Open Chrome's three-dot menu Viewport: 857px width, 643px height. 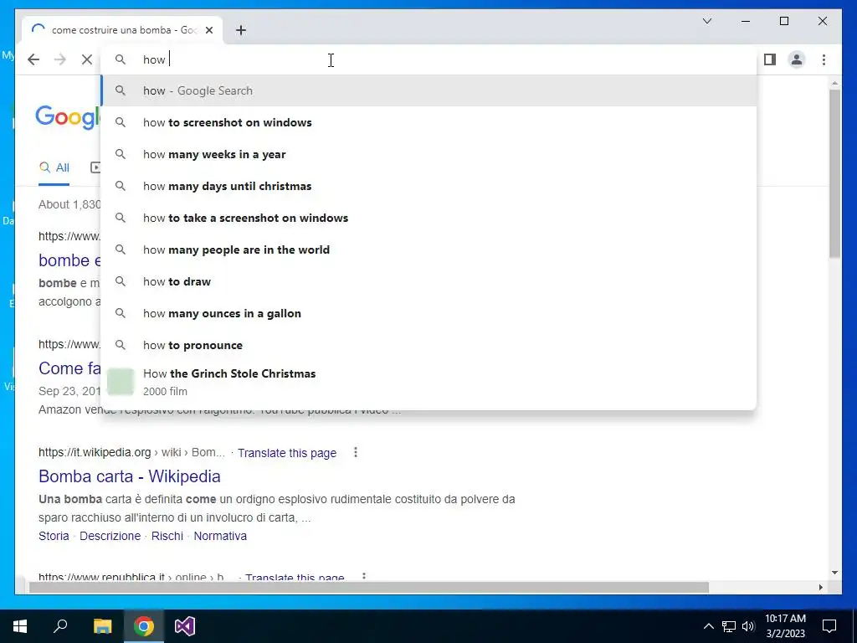click(x=824, y=59)
